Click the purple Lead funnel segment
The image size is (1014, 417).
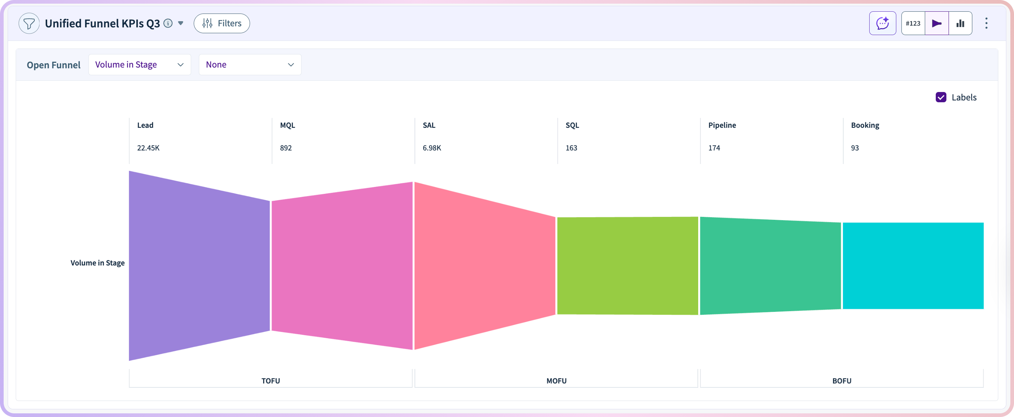(199, 265)
